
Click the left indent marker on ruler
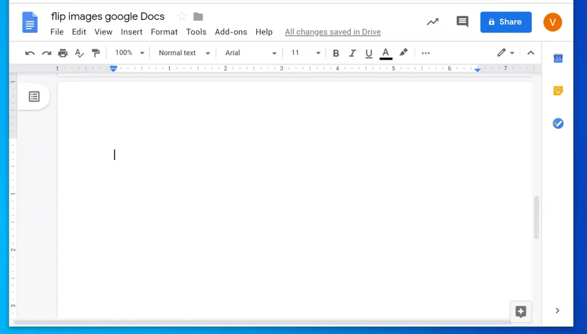pos(114,69)
